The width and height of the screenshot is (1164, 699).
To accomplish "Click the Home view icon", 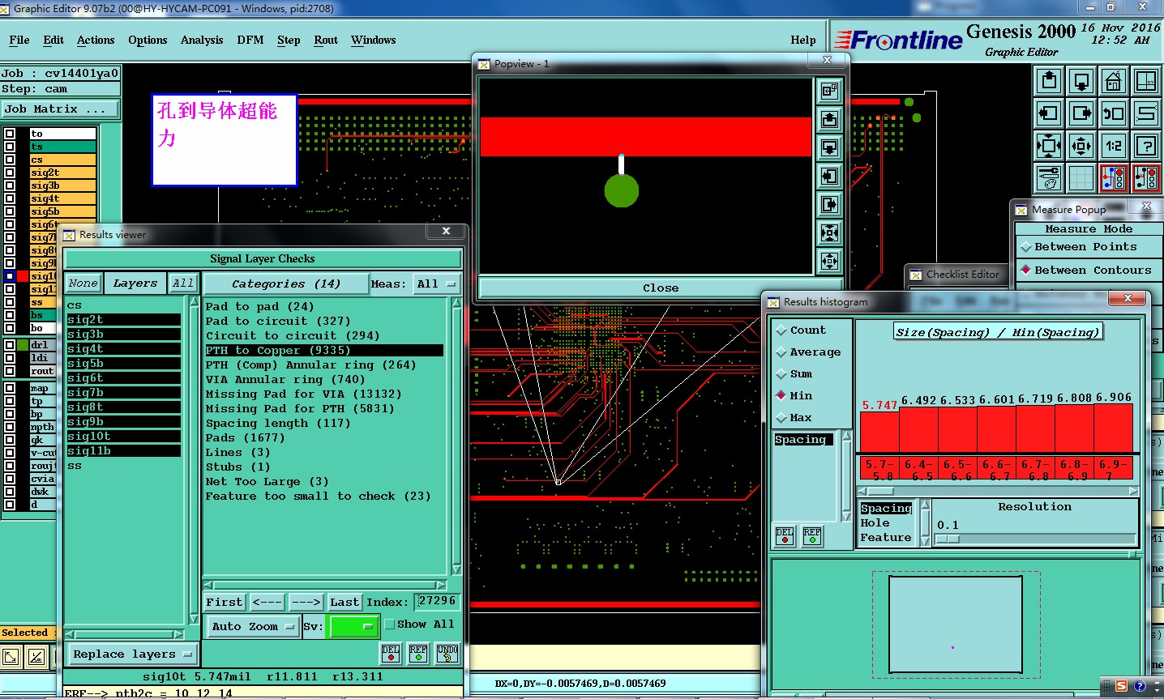I will tap(1114, 81).
